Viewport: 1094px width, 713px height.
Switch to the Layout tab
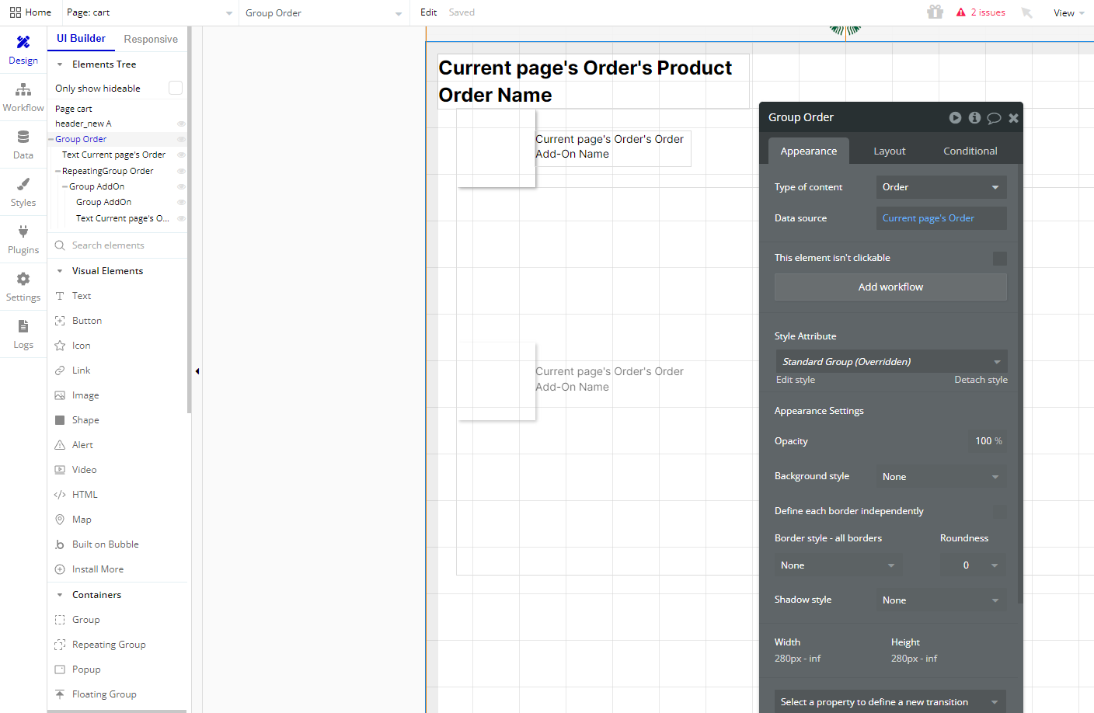[x=890, y=151]
